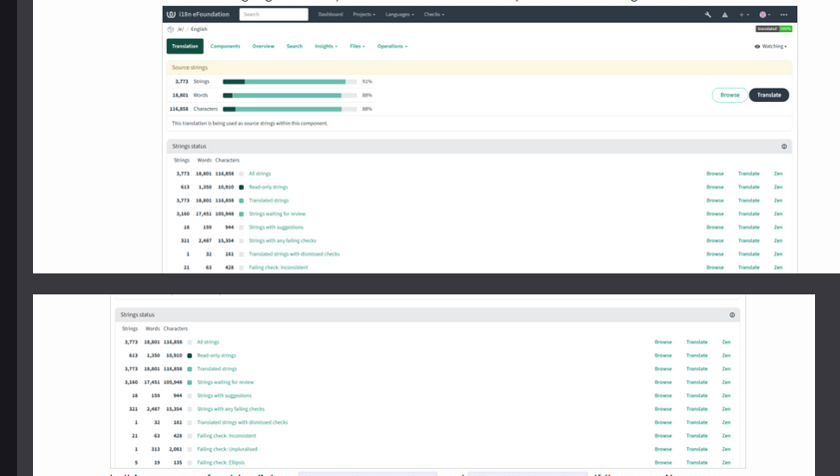Screen dimensions: 840x476
Task: Click the three-dots menu in top navbar
Action: 785,15
